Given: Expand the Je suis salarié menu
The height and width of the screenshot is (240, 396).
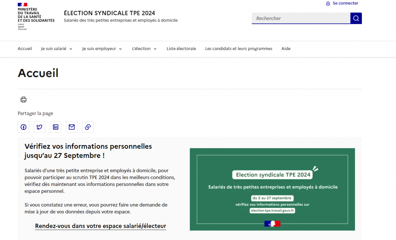Looking at the screenshot, I should point(57,49).
